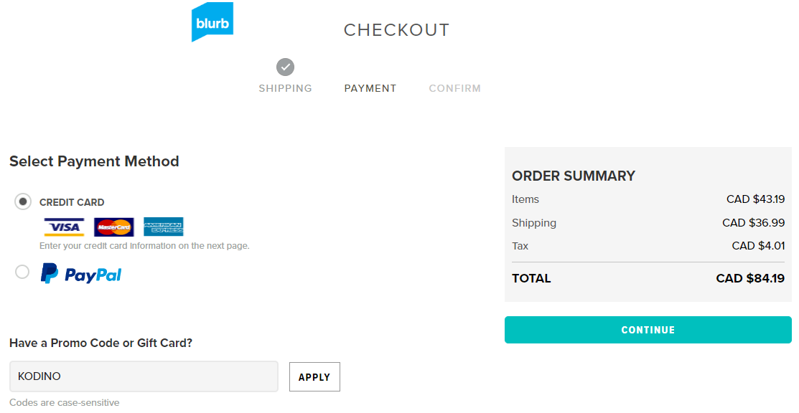
Task: Select the PayPal radio button
Action: coord(22,272)
